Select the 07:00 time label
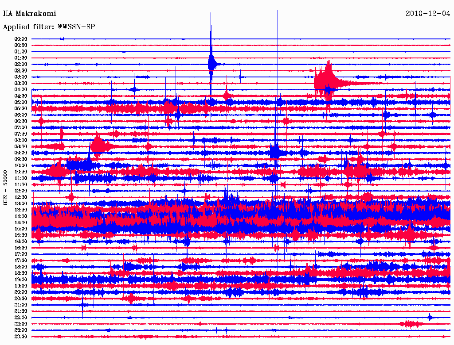 [21, 127]
